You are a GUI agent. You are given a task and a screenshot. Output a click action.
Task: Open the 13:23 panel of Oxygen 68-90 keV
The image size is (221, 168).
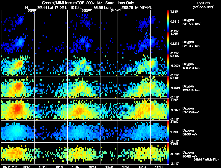point(43,131)
